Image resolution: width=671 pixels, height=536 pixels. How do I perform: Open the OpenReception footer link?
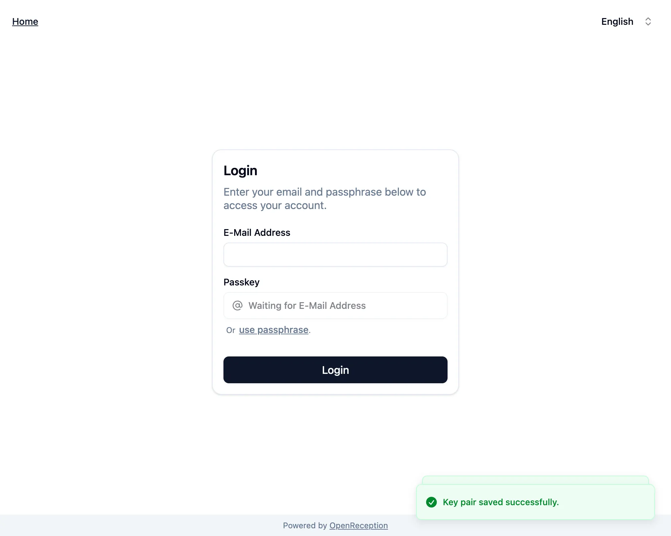click(x=358, y=526)
